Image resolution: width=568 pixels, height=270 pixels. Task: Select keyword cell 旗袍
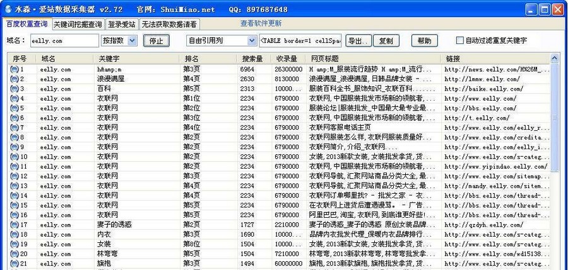coord(104,264)
